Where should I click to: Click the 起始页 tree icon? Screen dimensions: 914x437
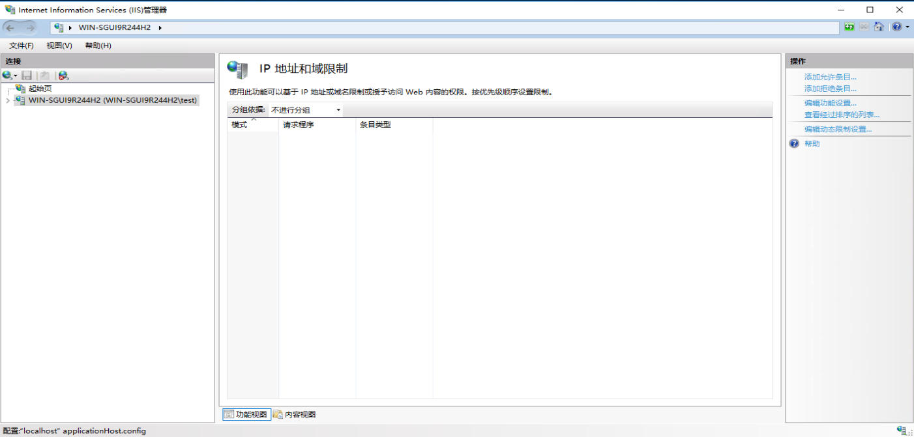[22, 89]
